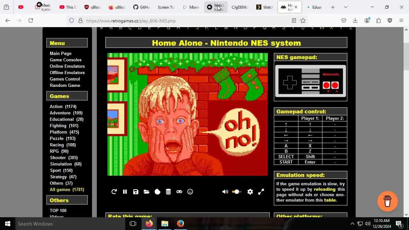Browse Action (1174) games

[63, 106]
